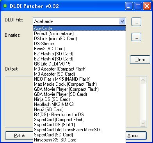Open the About dialog
Screen dimensions: 153x143
[136, 136]
